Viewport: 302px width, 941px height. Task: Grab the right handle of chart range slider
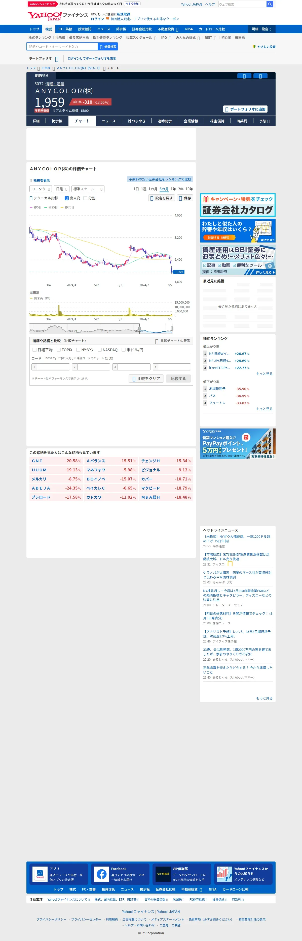point(172,329)
